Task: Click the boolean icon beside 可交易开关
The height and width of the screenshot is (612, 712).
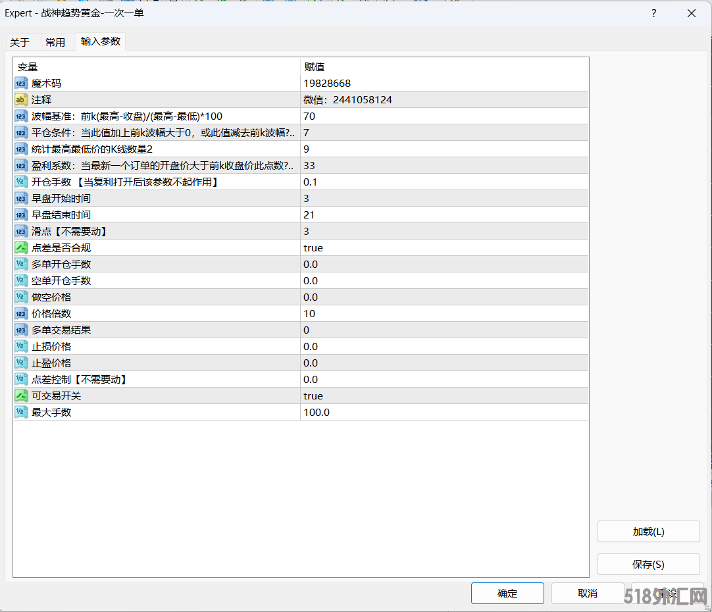Action: coord(20,395)
